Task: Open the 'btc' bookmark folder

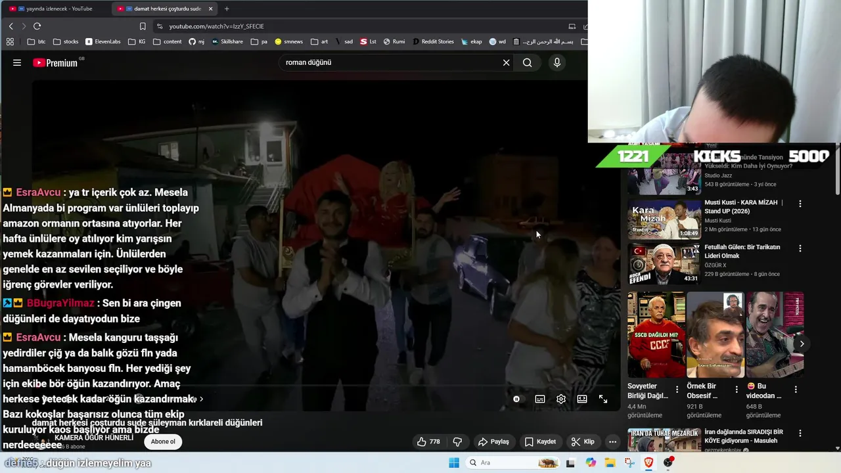Action: click(x=37, y=41)
